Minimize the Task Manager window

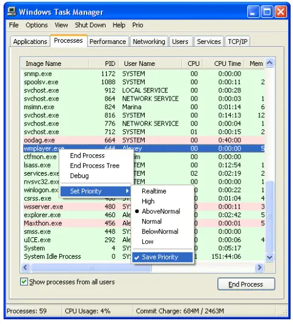[x=253, y=12]
